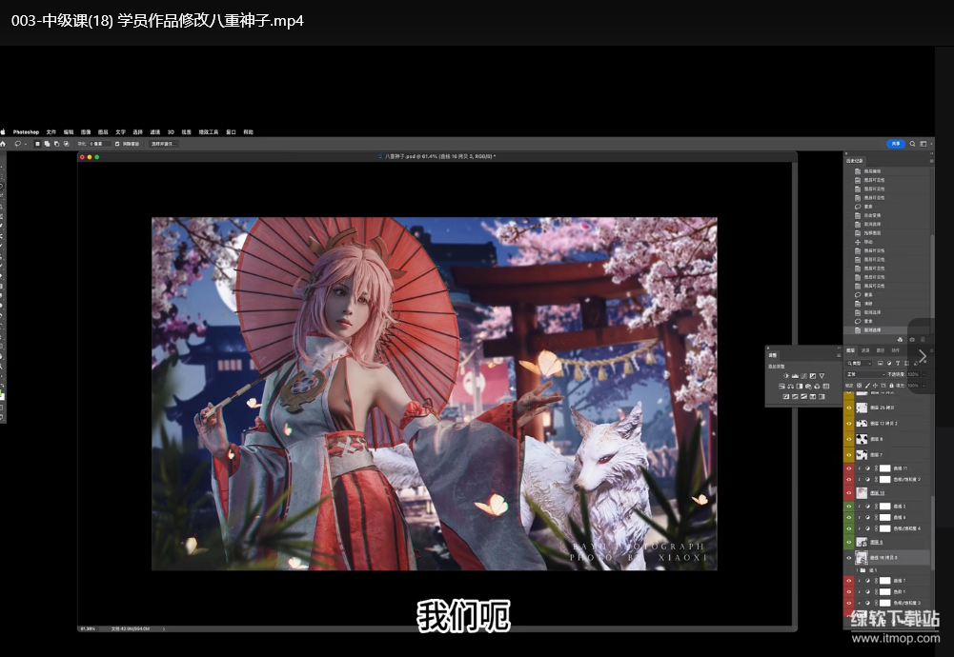This screenshot has width=954, height=657.
Task: Open the 调整 (Adjustments) panel menu icon
Action: (x=839, y=355)
